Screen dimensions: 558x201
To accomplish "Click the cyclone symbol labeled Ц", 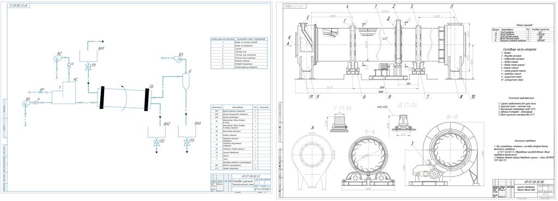I will (x=185, y=81).
